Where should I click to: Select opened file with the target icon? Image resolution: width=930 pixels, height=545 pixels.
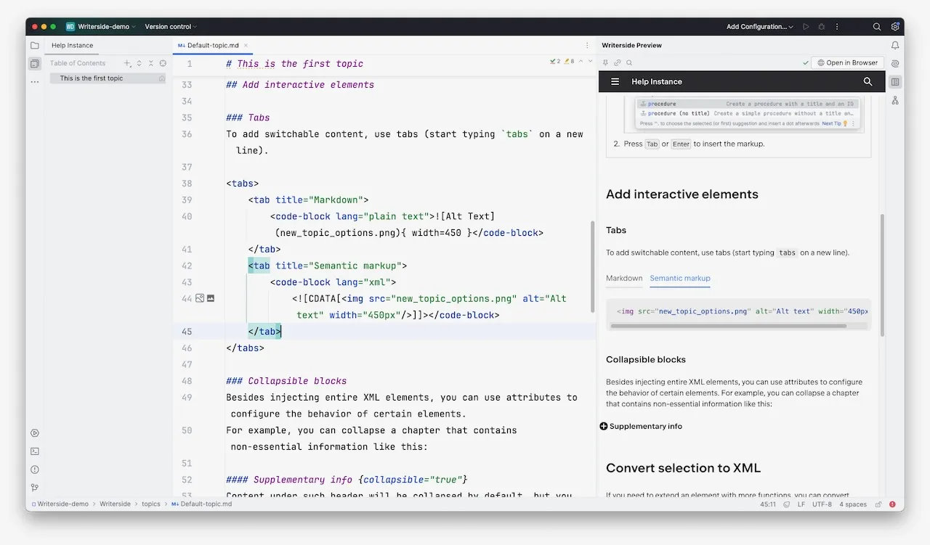(x=163, y=63)
